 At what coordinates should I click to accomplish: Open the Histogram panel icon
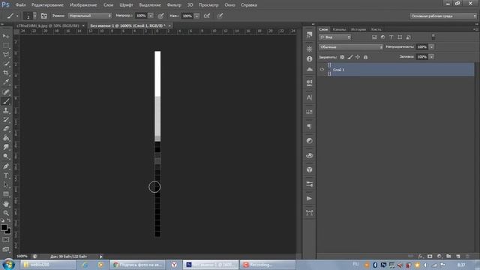(309, 69)
